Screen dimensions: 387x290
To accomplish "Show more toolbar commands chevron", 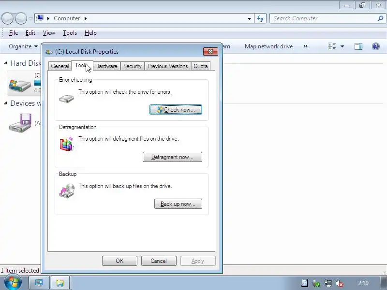I will pyautogui.click(x=306, y=46).
